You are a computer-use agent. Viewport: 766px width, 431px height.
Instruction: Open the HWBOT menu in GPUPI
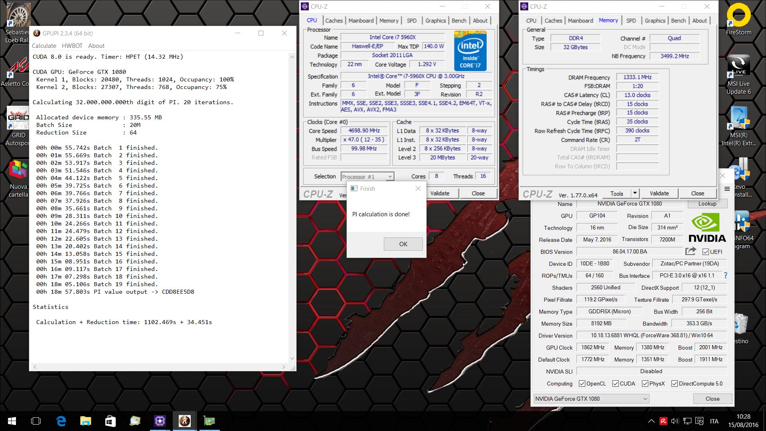pos(72,46)
